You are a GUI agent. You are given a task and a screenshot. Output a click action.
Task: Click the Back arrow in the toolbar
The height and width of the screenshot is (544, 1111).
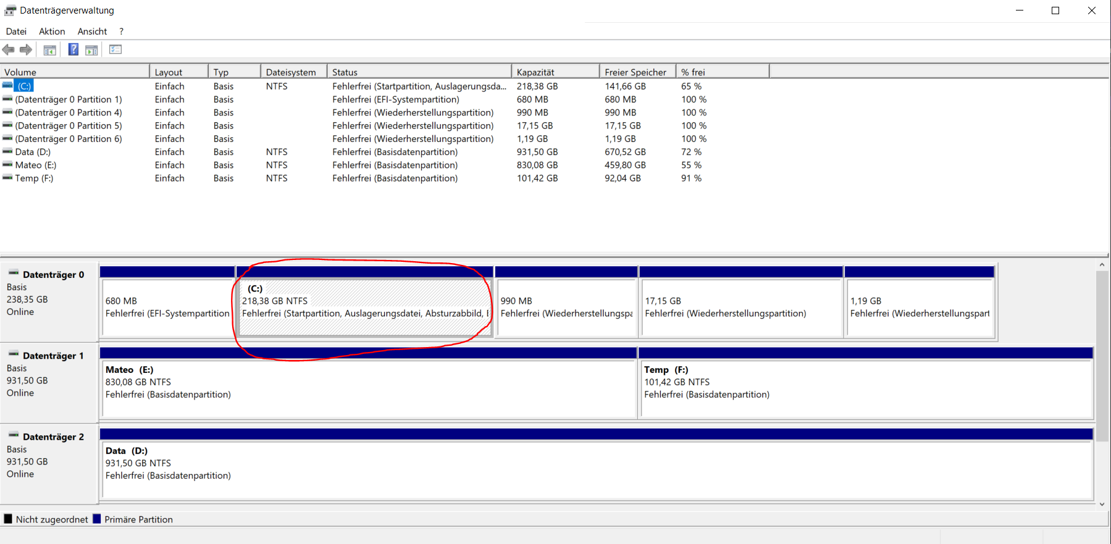pyautogui.click(x=9, y=49)
